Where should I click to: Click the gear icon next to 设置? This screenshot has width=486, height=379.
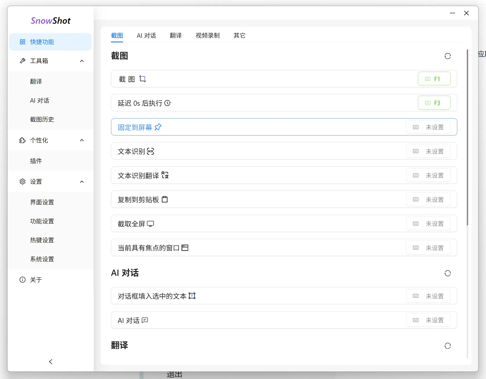tap(22, 182)
